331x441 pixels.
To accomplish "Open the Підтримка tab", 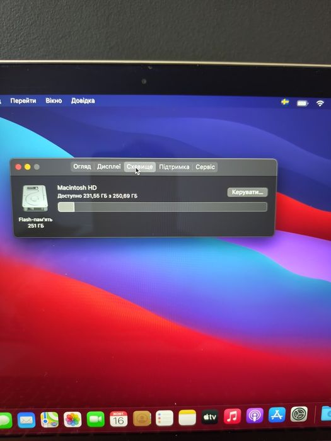I will 174,167.
